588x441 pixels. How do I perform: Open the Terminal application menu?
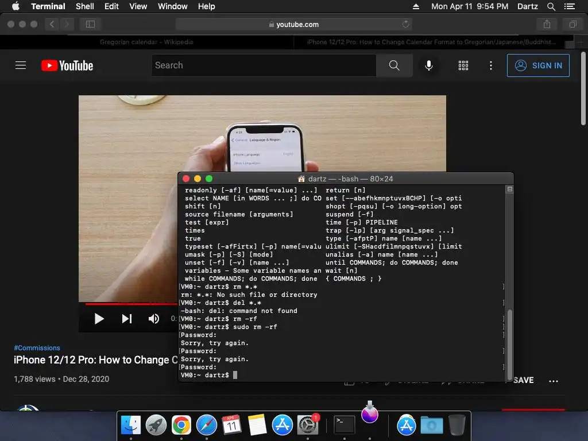click(x=48, y=6)
